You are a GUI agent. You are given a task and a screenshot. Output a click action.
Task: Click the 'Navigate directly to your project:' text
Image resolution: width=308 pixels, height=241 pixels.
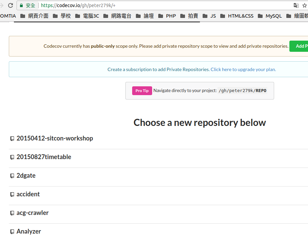pos(185,90)
